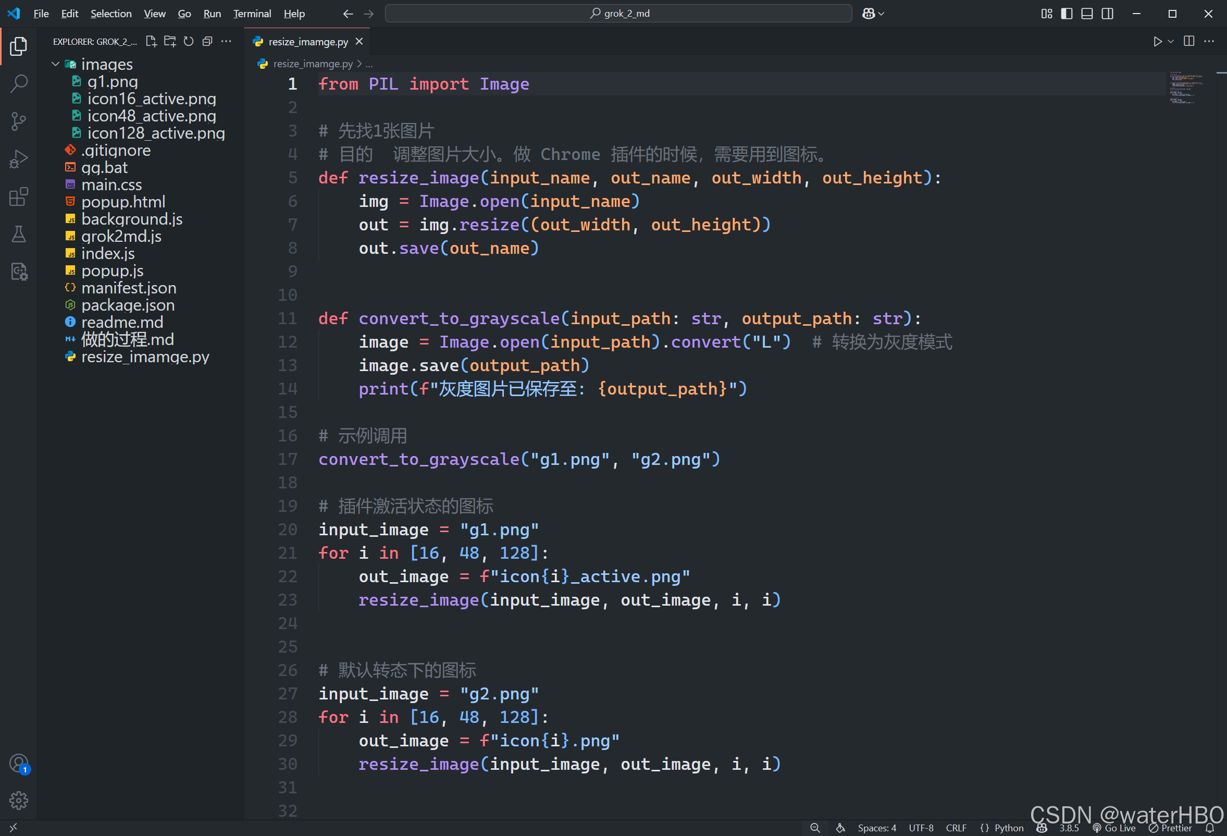Collapse all folders in Explorer

(x=207, y=42)
